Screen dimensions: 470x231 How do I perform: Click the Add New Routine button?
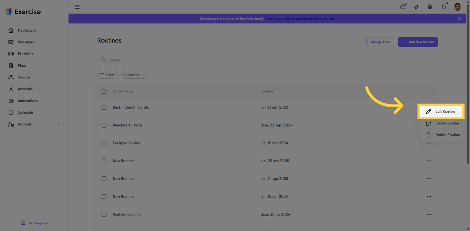coord(418,42)
